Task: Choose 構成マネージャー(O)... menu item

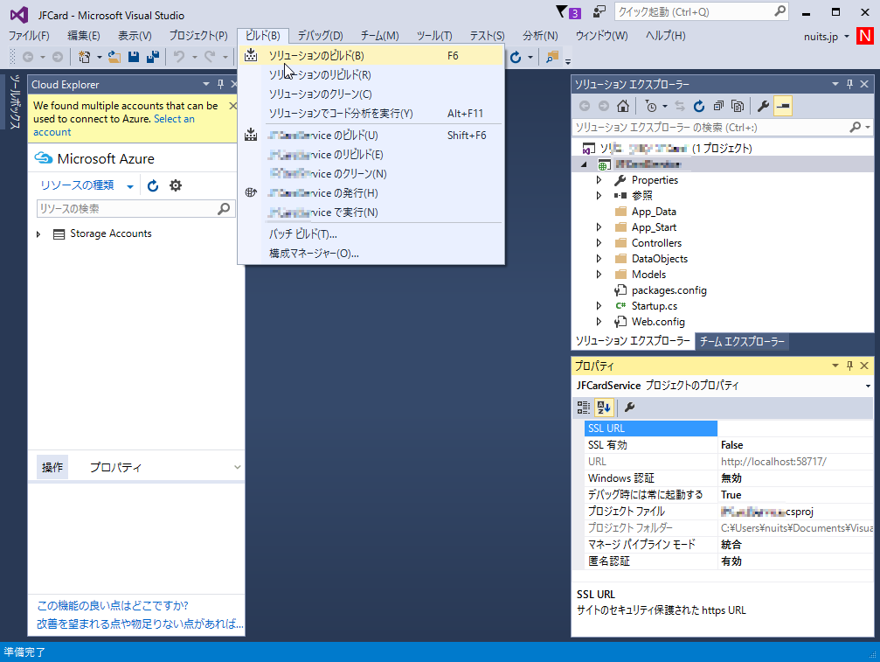Action: [371, 254]
